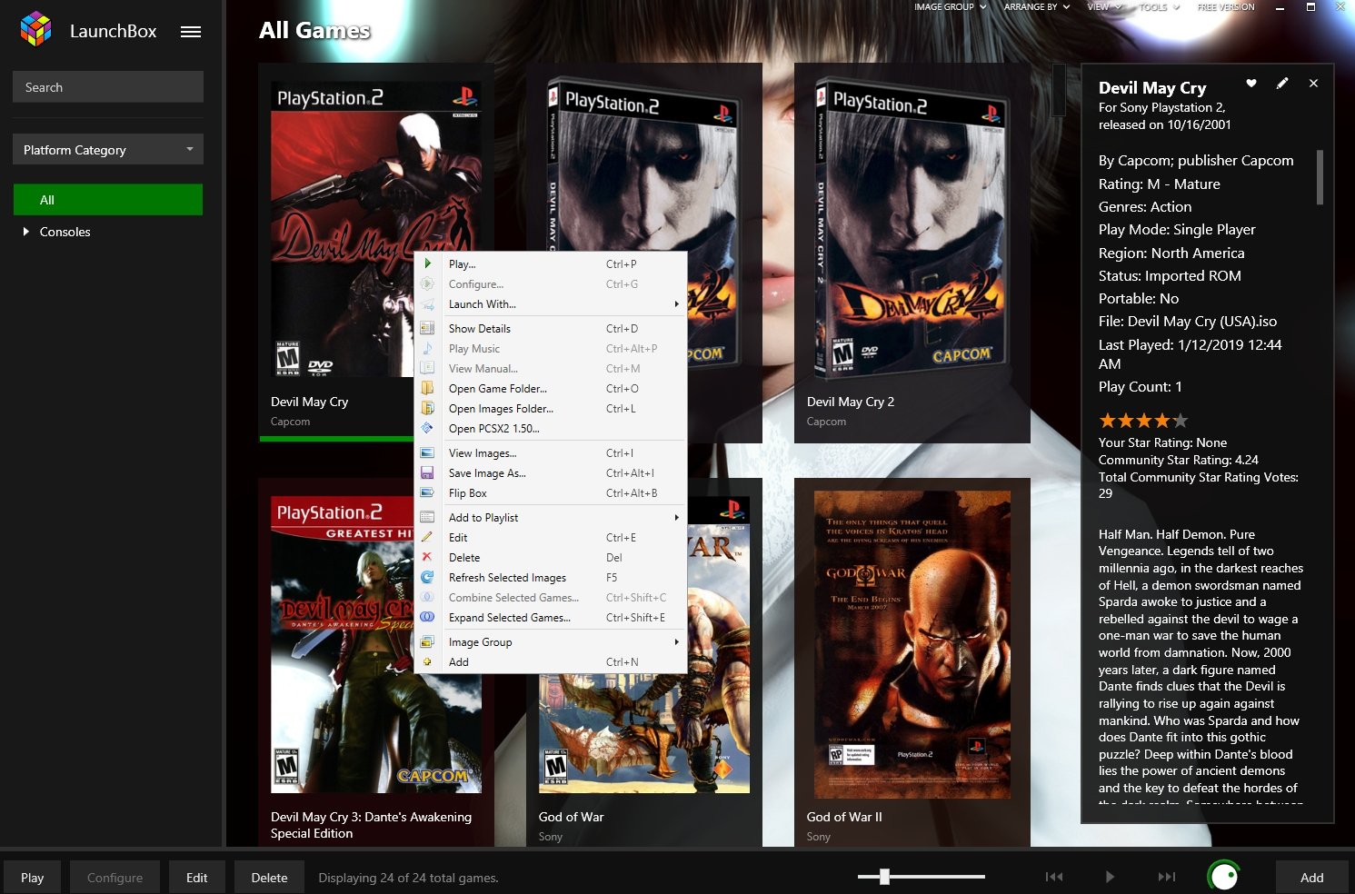Click the View Images icon in menu

tap(427, 452)
